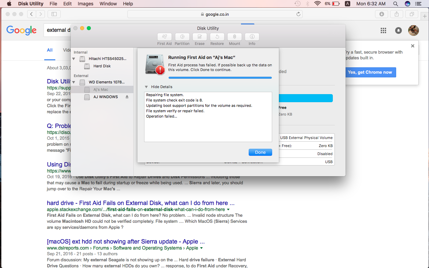
Task: Open Spotlight search icon
Action: (395, 4)
